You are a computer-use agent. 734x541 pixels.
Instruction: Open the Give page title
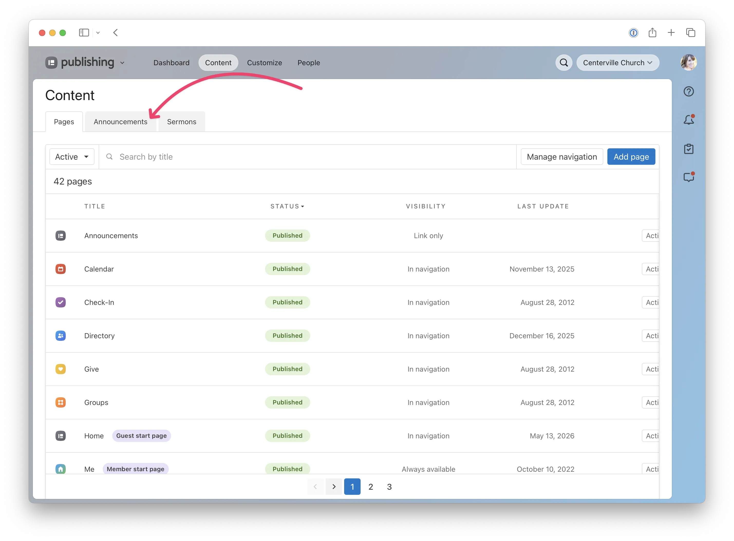coord(91,369)
